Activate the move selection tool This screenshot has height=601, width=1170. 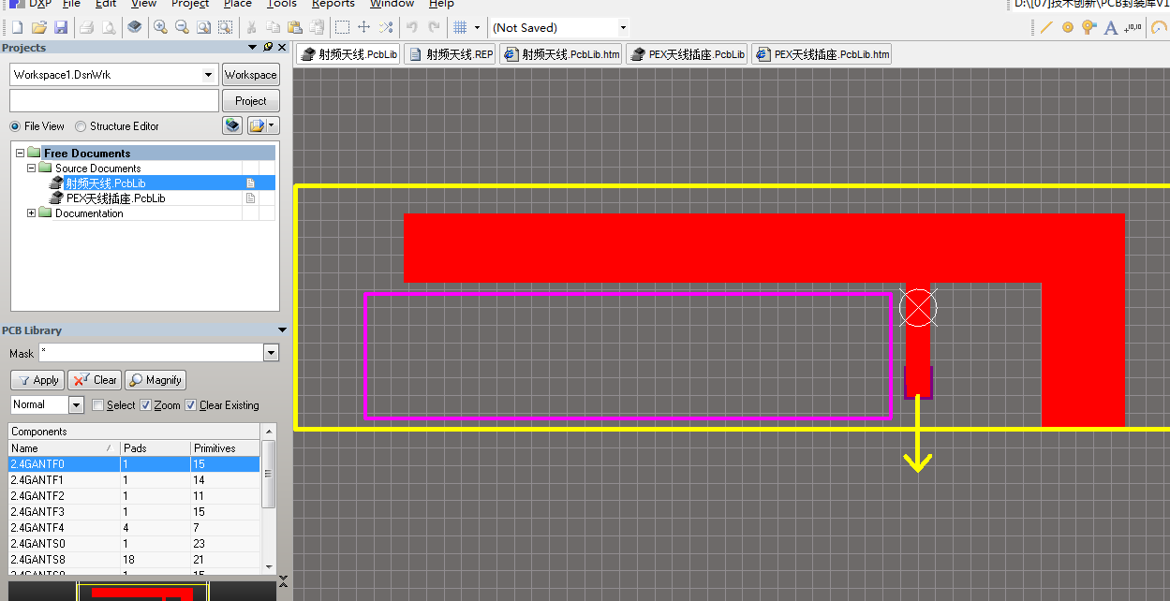point(364,27)
